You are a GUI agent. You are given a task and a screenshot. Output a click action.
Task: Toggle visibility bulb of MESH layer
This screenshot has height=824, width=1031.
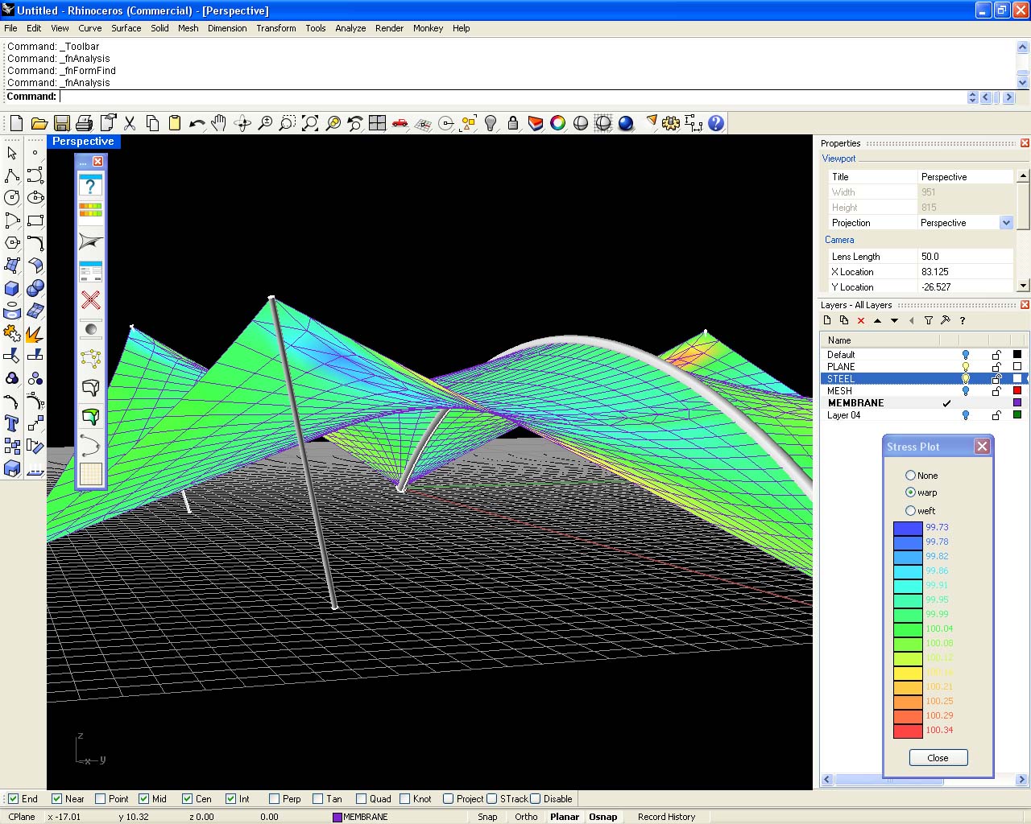click(965, 391)
